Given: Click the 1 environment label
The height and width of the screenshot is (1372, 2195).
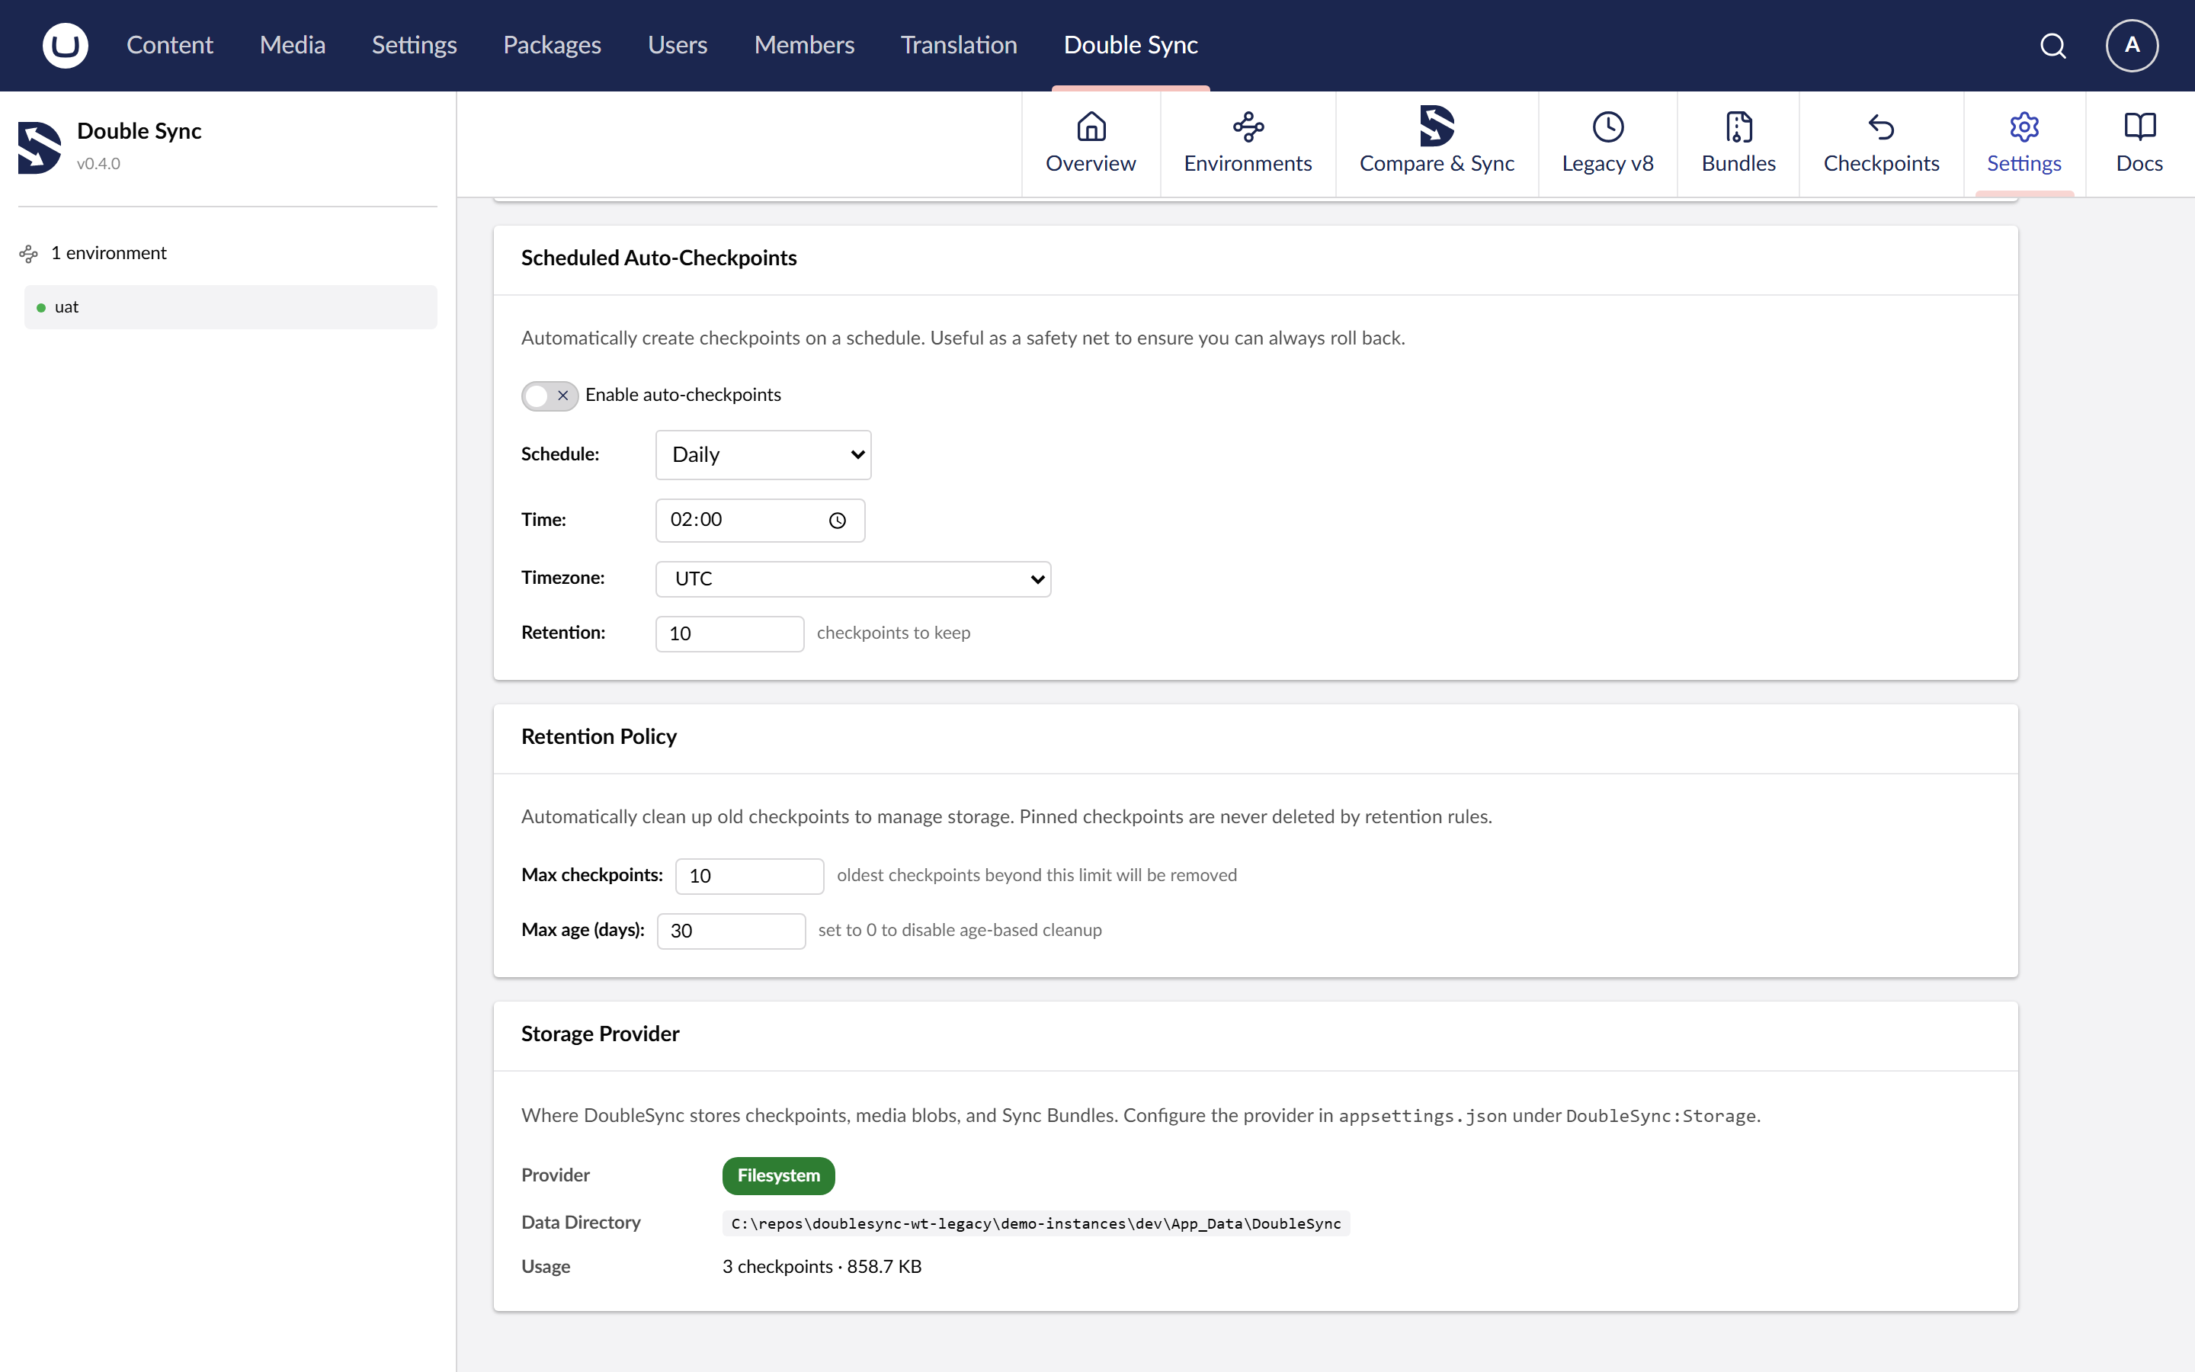Looking at the screenshot, I should pos(109,253).
